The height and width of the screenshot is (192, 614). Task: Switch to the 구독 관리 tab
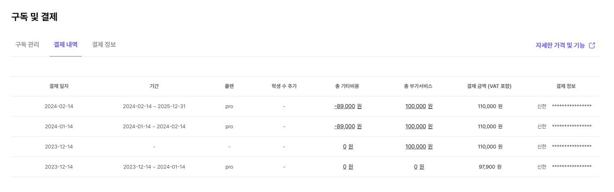[27, 44]
